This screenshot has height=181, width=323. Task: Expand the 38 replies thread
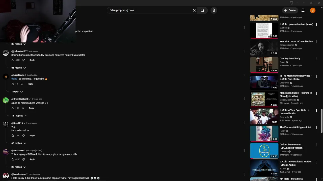[x=19, y=44]
